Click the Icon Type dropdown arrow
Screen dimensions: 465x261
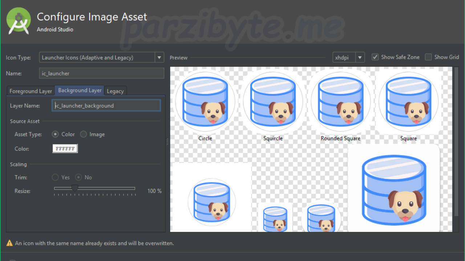click(x=159, y=57)
